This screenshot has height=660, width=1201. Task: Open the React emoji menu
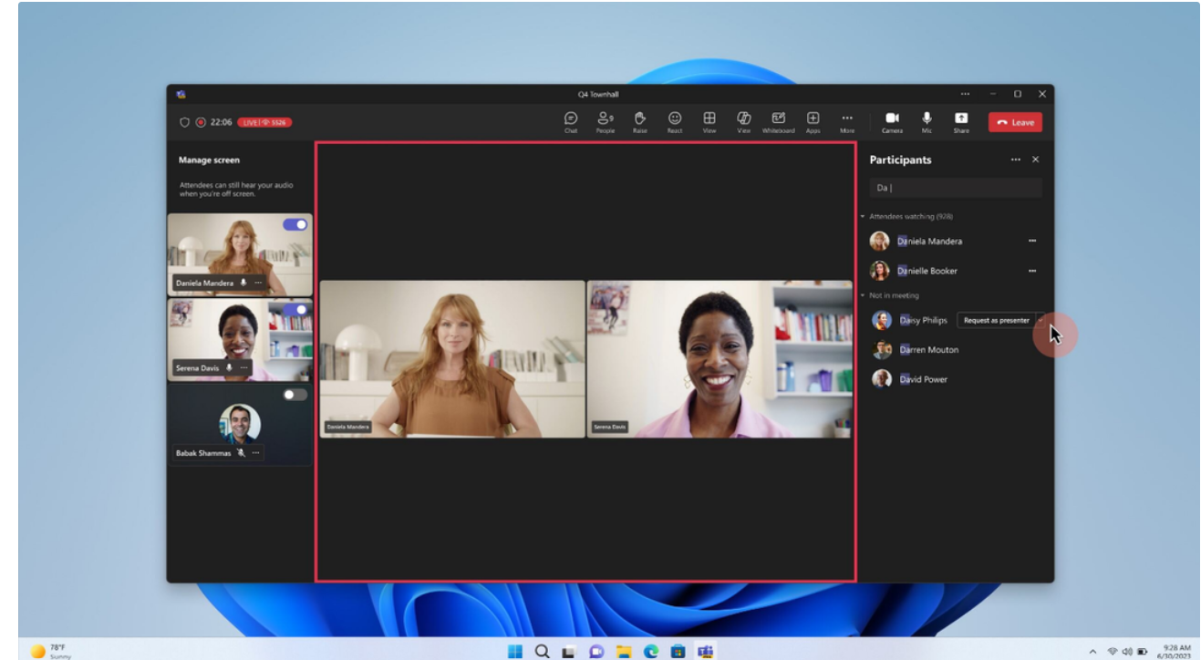[x=675, y=122]
